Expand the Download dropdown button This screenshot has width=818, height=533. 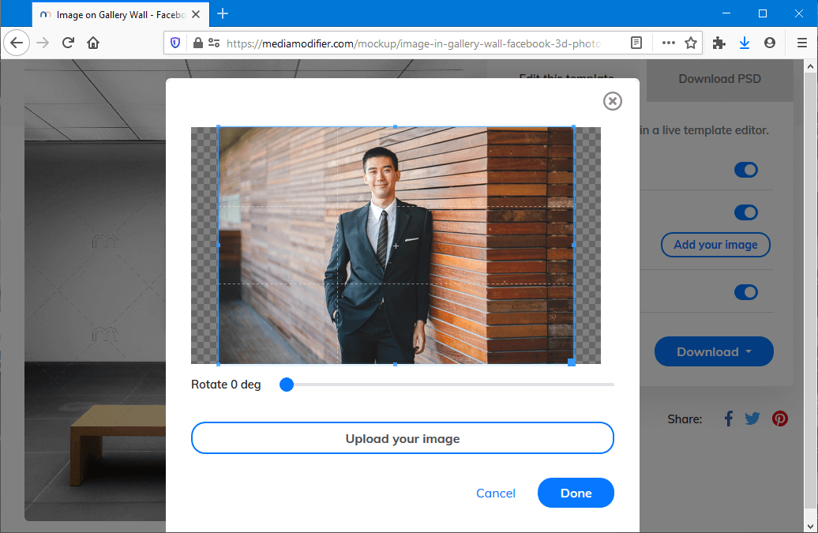click(714, 352)
